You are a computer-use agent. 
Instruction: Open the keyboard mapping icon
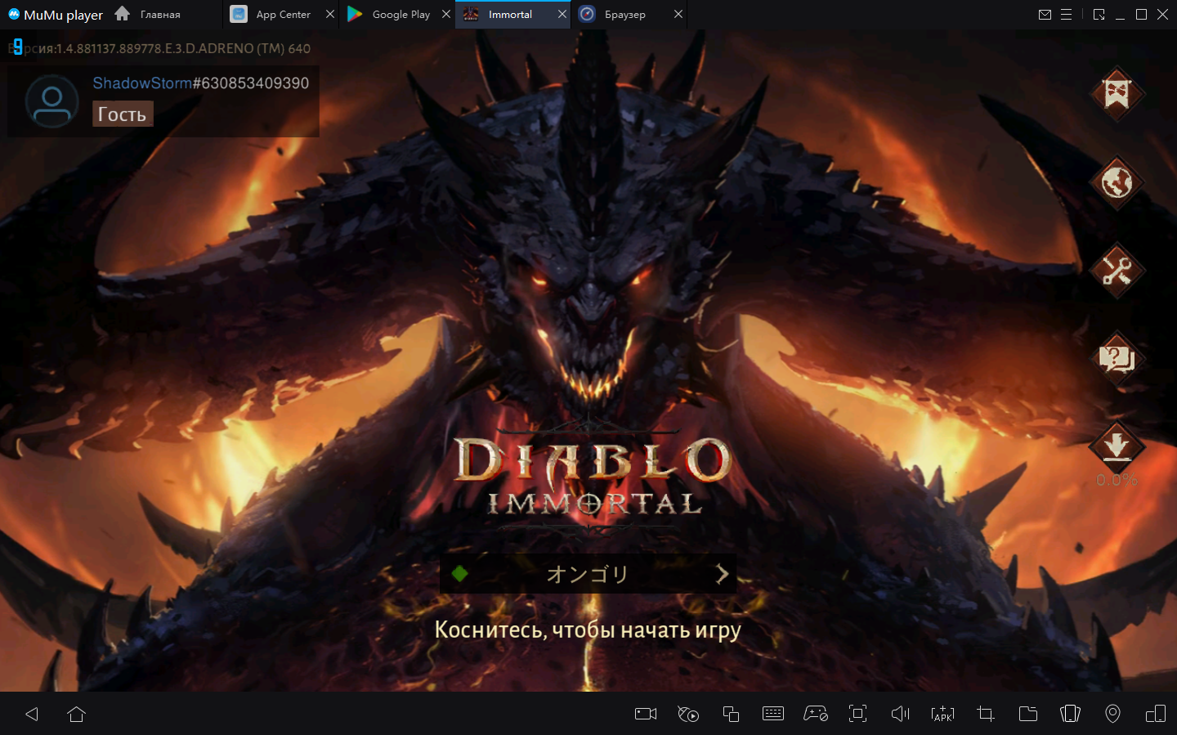772,714
